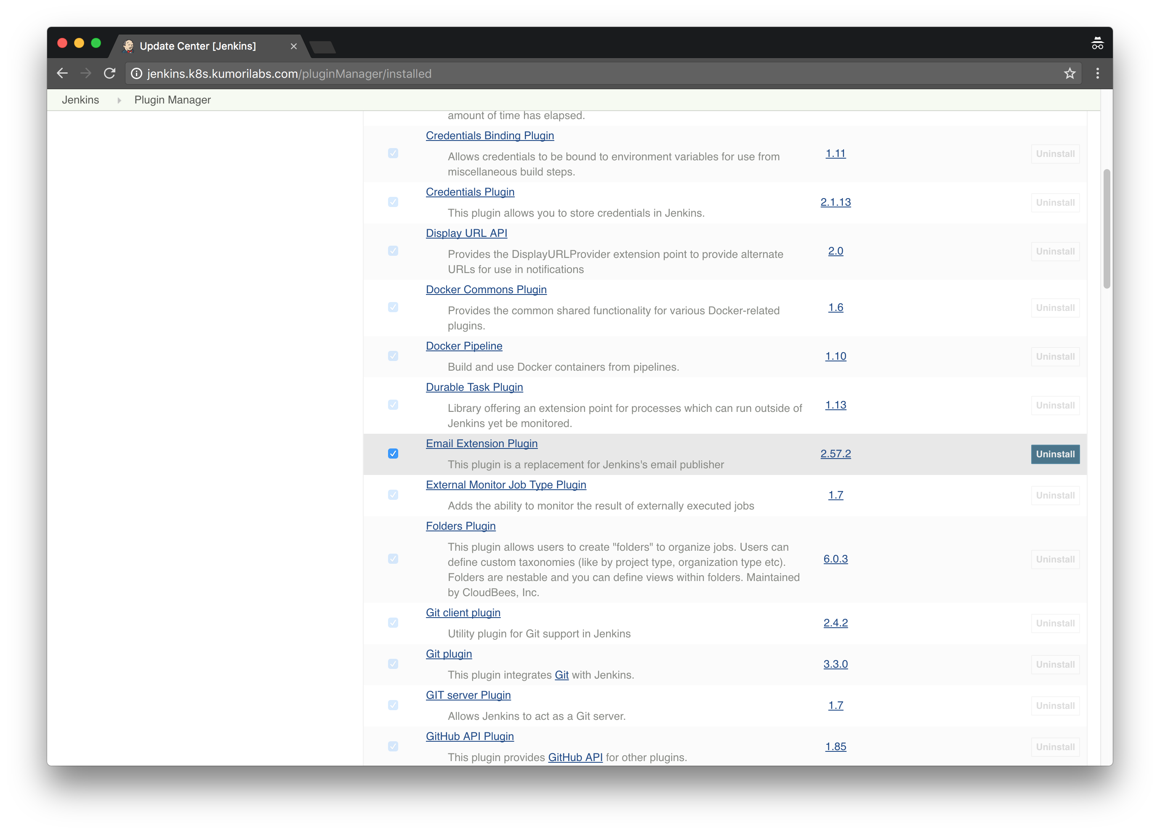Open the Durable Task Plugin link
This screenshot has height=833, width=1160.
(x=474, y=387)
